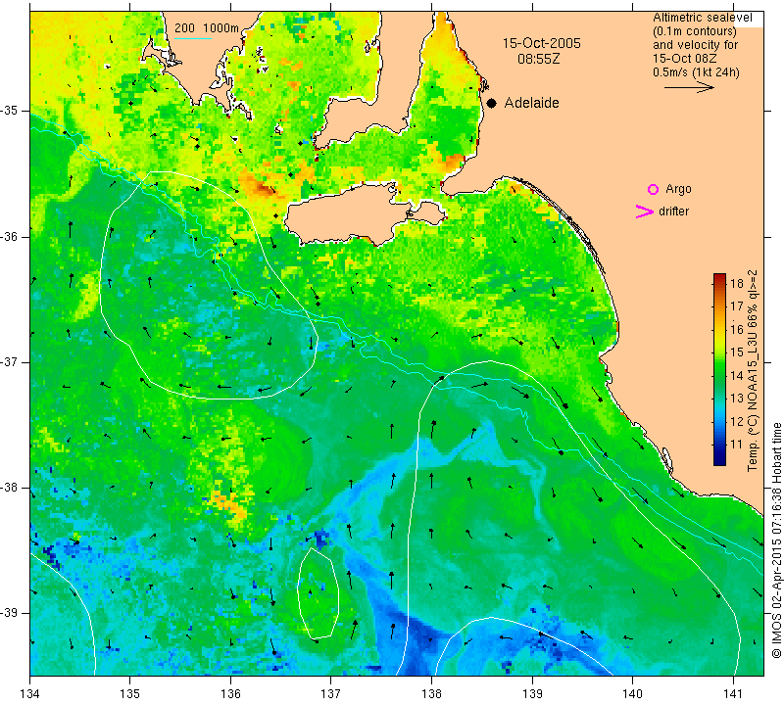The image size is (784, 705).
Task: Click the 'Argo' legend label
Action: (678, 189)
